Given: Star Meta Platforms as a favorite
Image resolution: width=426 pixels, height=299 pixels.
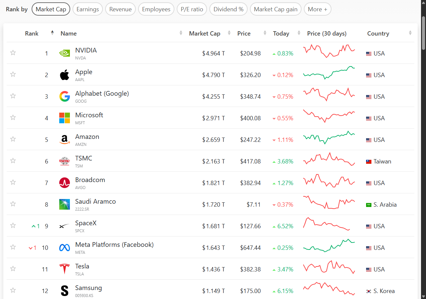Looking at the screenshot, I should 13,247.
